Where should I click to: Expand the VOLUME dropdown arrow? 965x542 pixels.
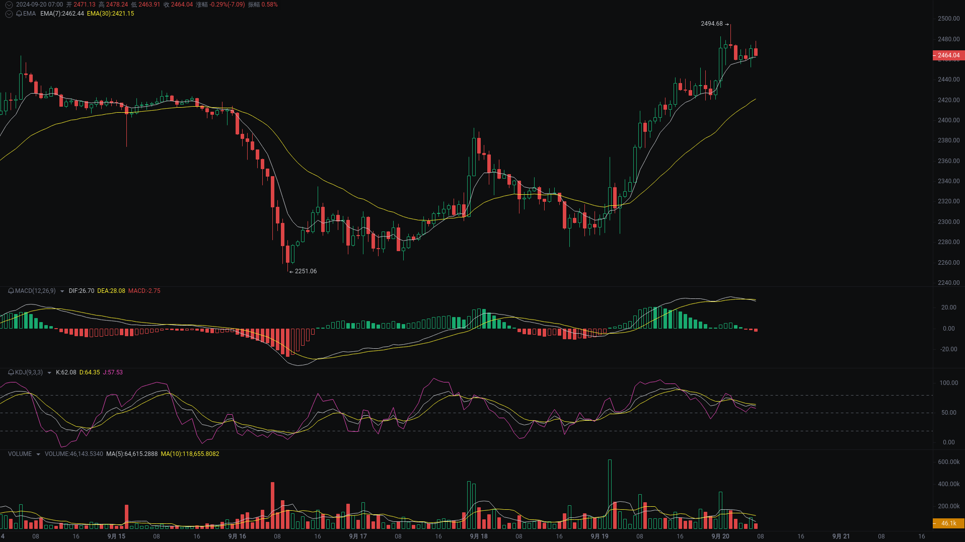point(38,454)
